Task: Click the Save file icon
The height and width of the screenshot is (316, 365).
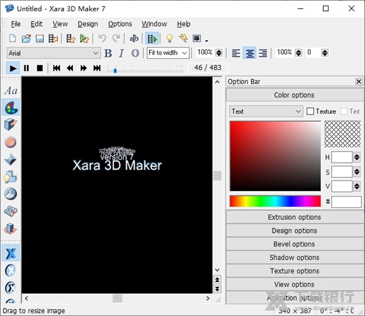Action: coord(40,38)
